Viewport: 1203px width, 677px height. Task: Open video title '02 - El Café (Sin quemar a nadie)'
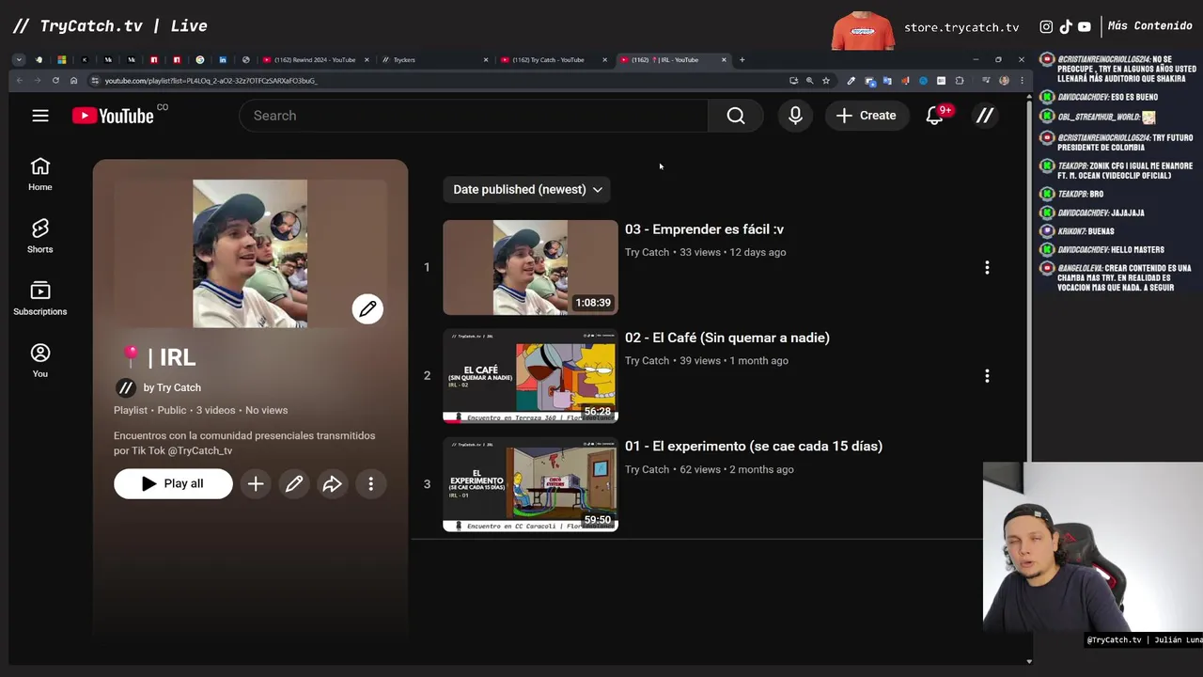pos(727,338)
